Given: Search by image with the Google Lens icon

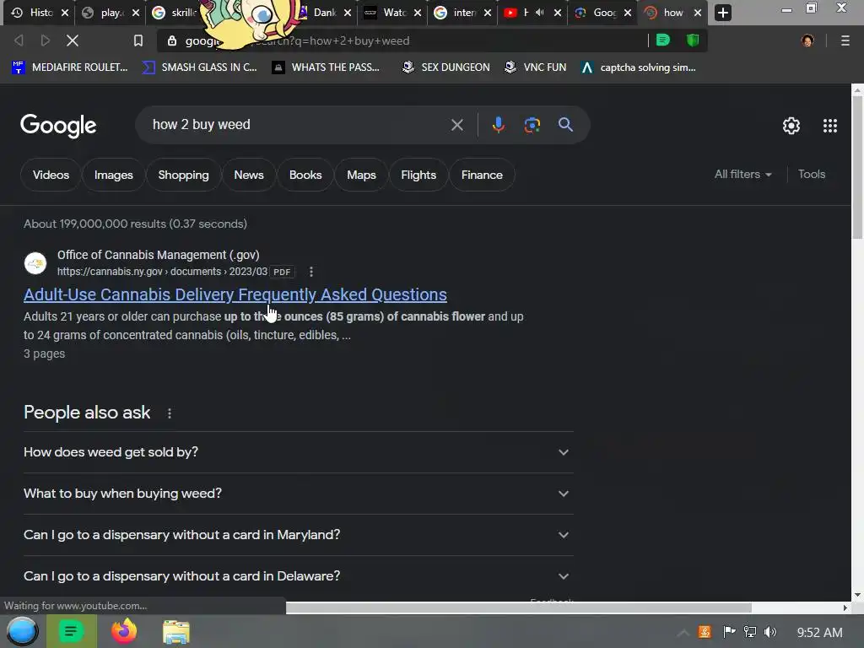Looking at the screenshot, I should pos(532,125).
